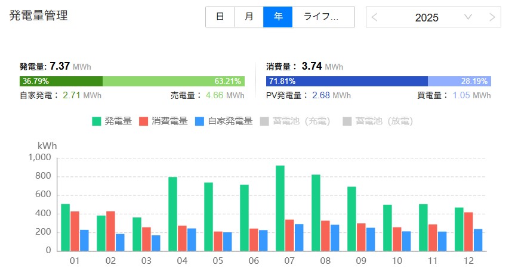Click the month 10 axis label
The width and height of the screenshot is (512, 268).
click(x=397, y=261)
